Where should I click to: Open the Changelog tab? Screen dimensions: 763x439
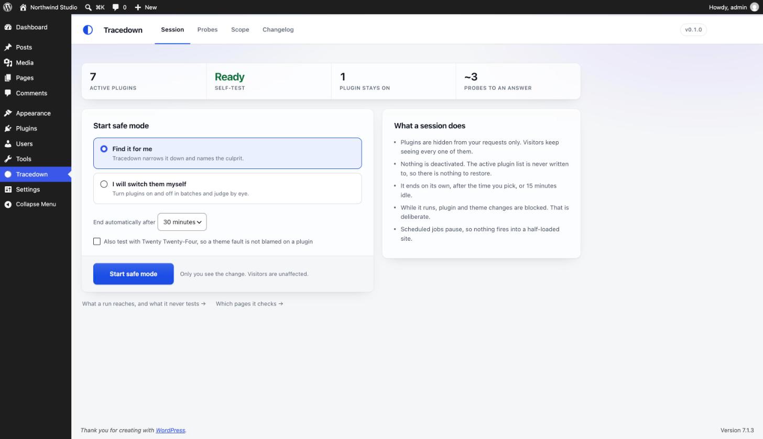click(x=278, y=30)
